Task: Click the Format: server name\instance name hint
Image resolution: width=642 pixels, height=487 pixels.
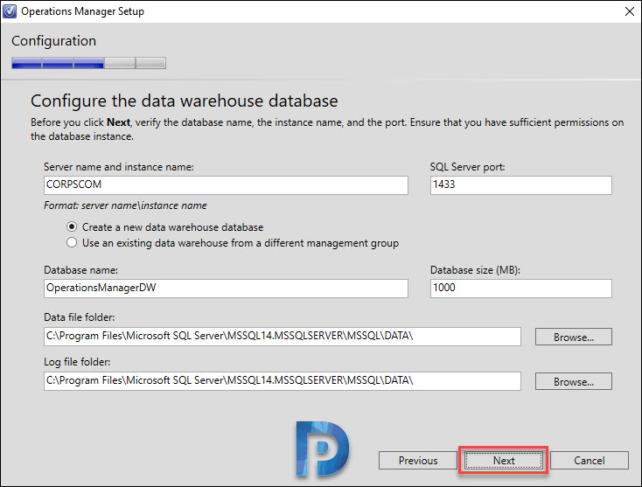Action: click(x=125, y=205)
